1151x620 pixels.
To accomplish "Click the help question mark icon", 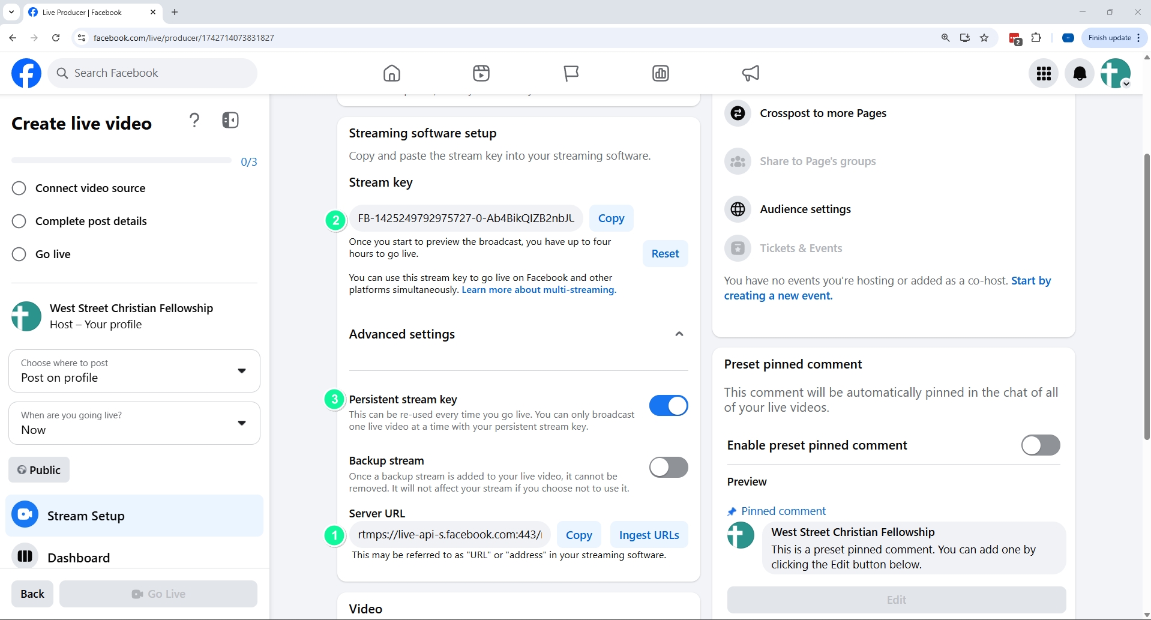I will (194, 121).
